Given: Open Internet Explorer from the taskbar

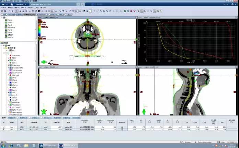Looking at the screenshot, I should pos(11,145).
